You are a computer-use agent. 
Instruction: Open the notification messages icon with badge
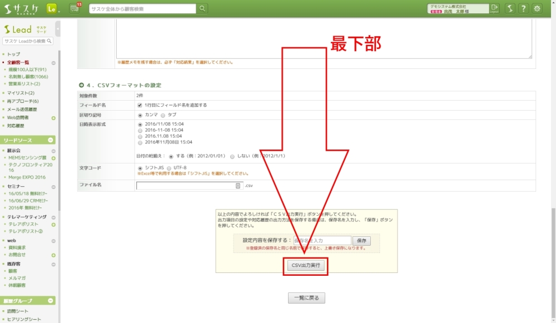[75, 8]
